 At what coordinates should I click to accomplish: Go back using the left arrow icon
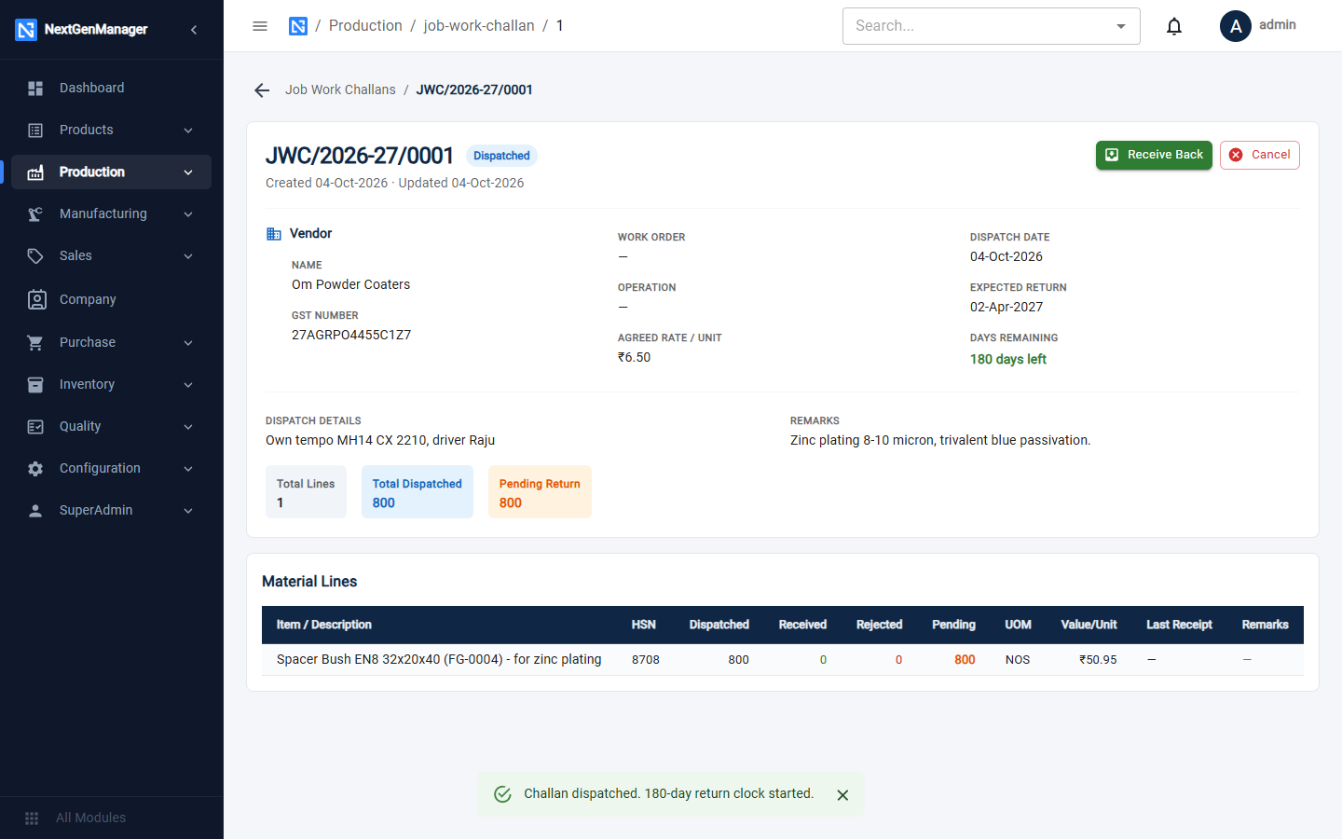[x=262, y=90]
